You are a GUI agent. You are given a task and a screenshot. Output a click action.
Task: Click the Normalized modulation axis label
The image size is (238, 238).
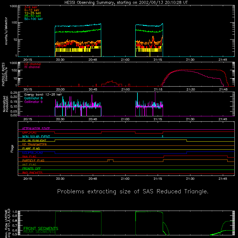[x=6, y=104]
